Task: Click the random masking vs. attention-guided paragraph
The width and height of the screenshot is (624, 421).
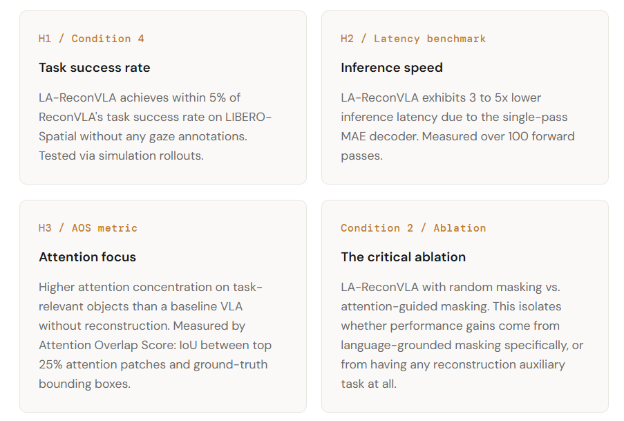Action: pos(462,335)
